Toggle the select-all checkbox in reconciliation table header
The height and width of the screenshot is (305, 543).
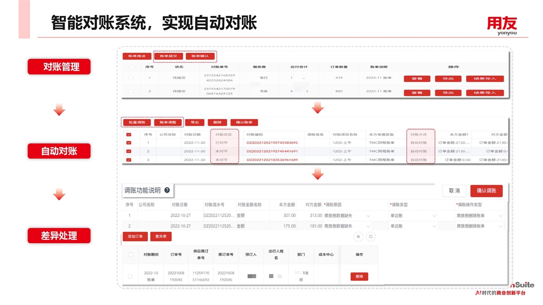[129, 135]
